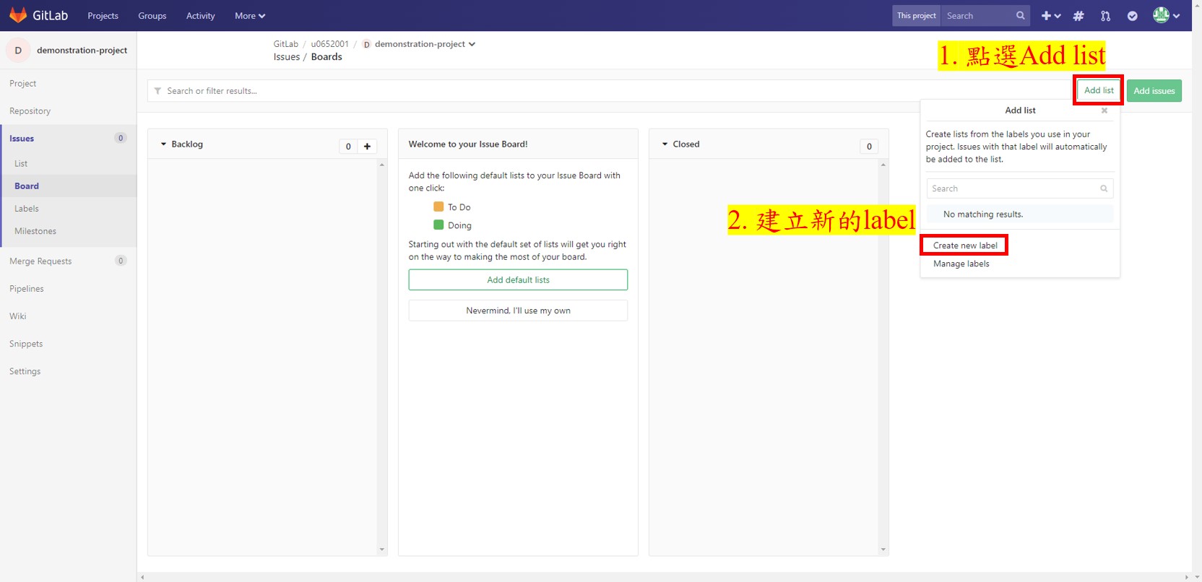Screen dimensions: 1202x582
Task: Click the user avatar in top bar
Action: 1161,15
